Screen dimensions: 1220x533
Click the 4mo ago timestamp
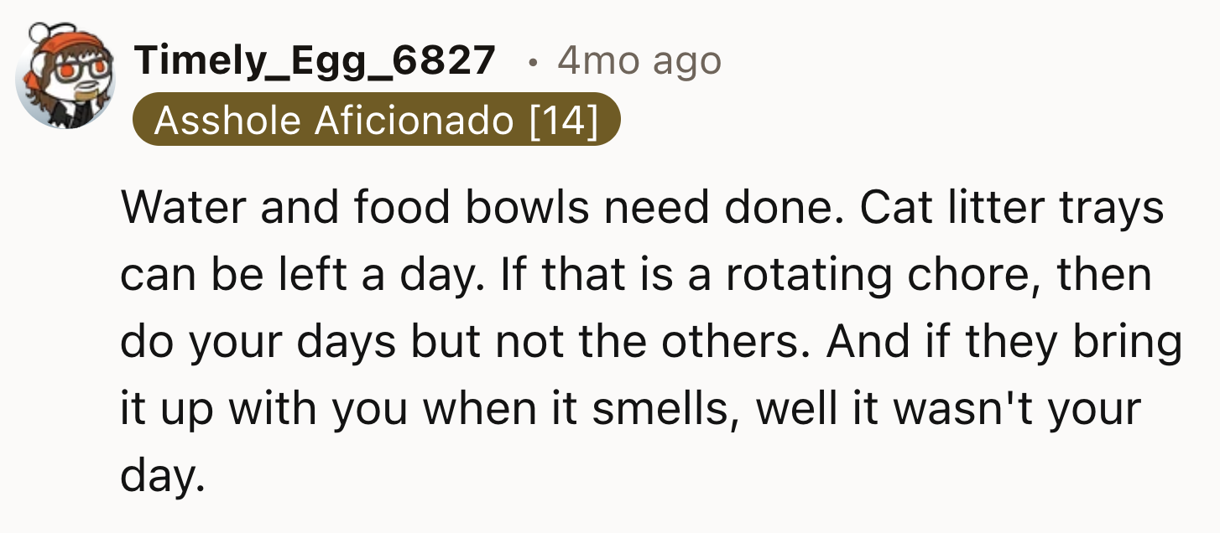(x=639, y=60)
